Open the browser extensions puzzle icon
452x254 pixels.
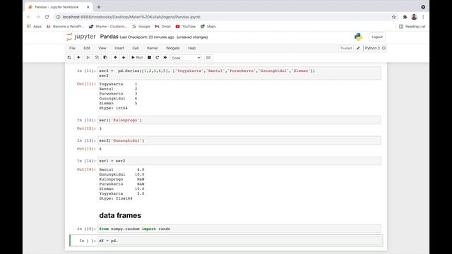pyautogui.click(x=405, y=17)
